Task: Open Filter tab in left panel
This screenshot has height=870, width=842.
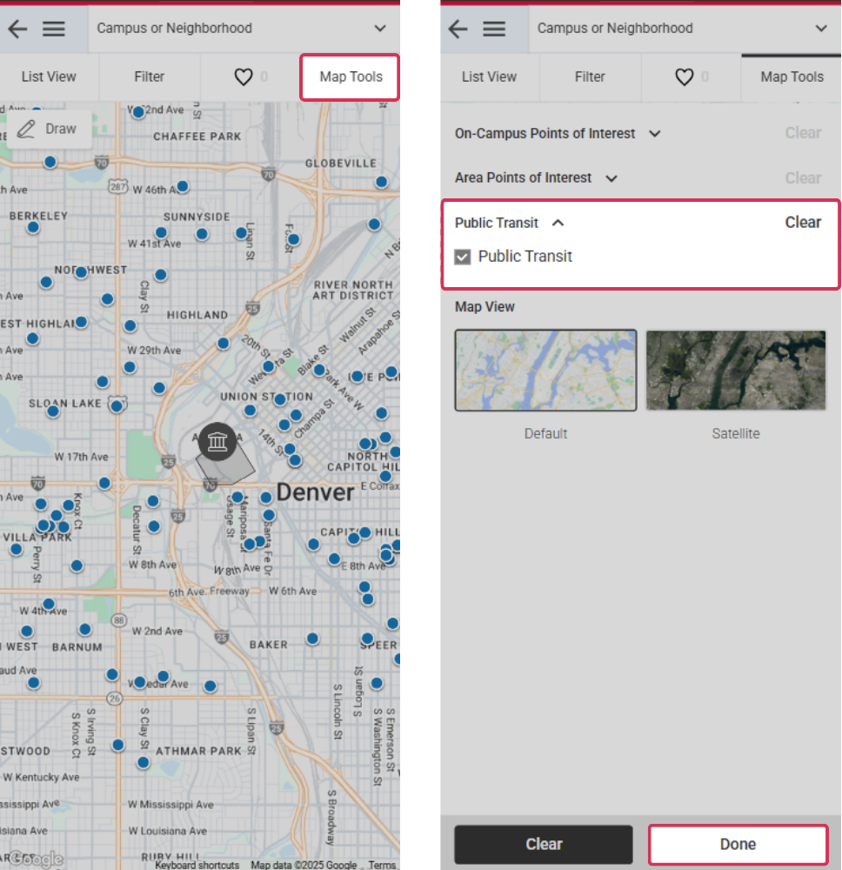Action: point(150,77)
